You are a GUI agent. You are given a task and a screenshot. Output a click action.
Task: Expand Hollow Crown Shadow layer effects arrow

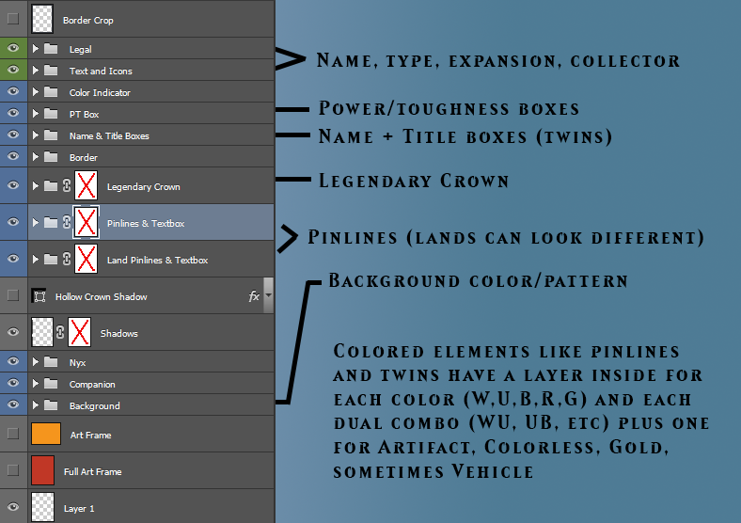click(268, 295)
